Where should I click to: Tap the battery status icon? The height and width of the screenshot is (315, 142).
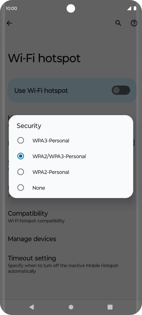[x=135, y=8]
